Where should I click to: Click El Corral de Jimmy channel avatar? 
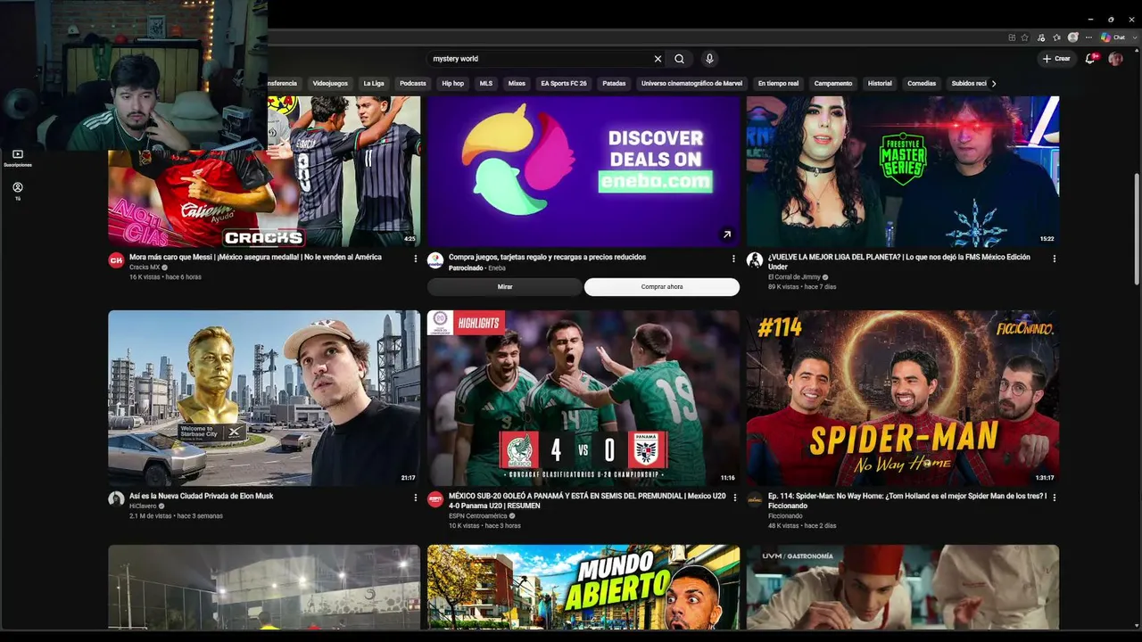point(755,260)
